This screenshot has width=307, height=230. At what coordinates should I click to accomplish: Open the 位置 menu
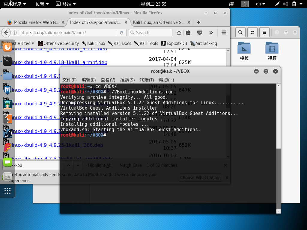tap(42, 4)
